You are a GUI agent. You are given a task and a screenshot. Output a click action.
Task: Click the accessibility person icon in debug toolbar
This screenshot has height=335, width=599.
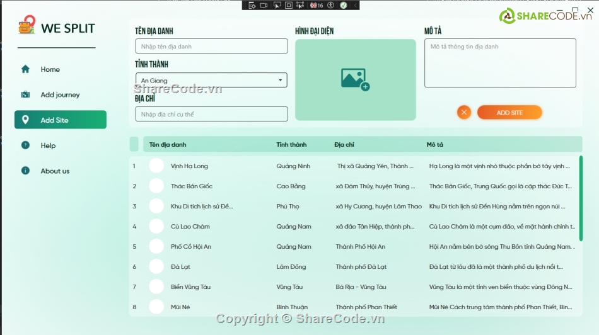tap(331, 5)
